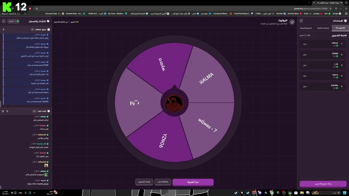Kick player wllwez from the list
349x196 pixels.
coord(305,44)
